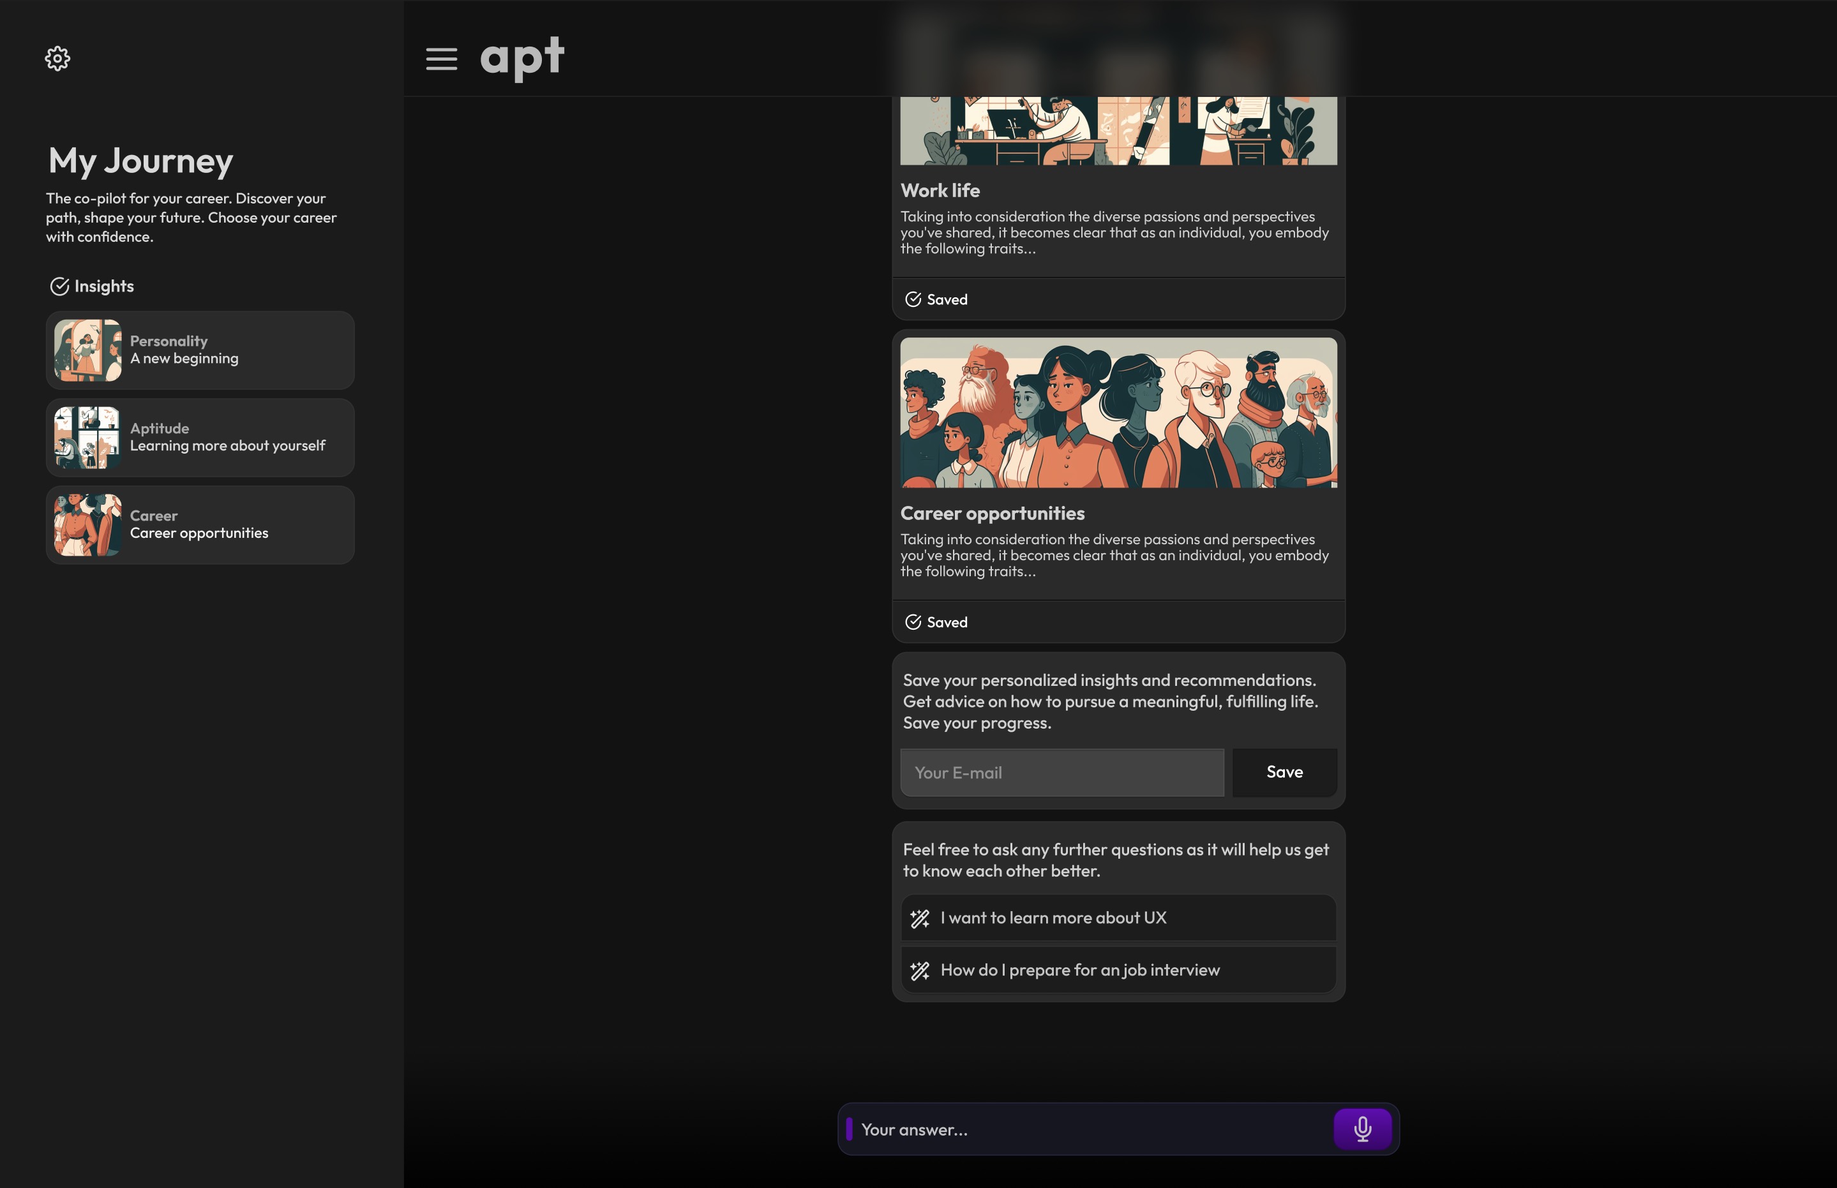
Task: Open settings via the gear icon
Action: coord(57,59)
